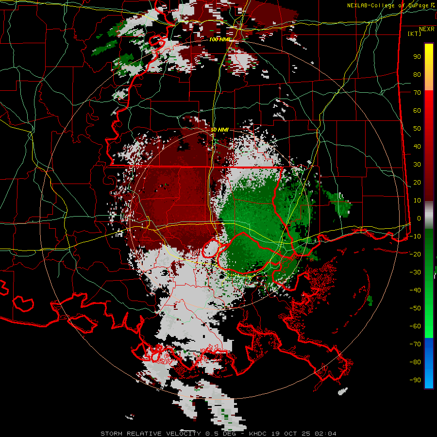
Task: Click the 100 NMI range ring label
Action: pyautogui.click(x=219, y=40)
